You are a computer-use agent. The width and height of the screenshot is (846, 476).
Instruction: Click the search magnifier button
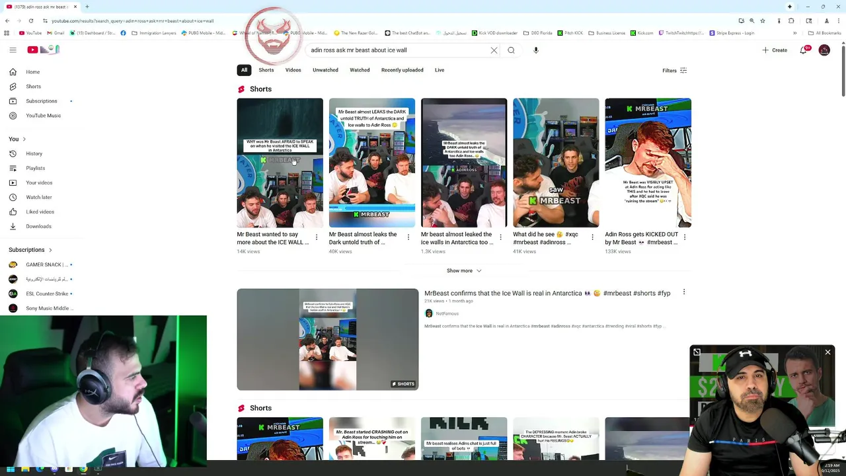[511, 50]
